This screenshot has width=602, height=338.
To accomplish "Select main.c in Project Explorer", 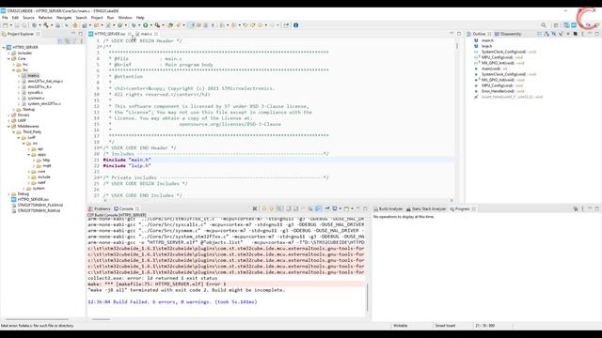I will pos(33,76).
